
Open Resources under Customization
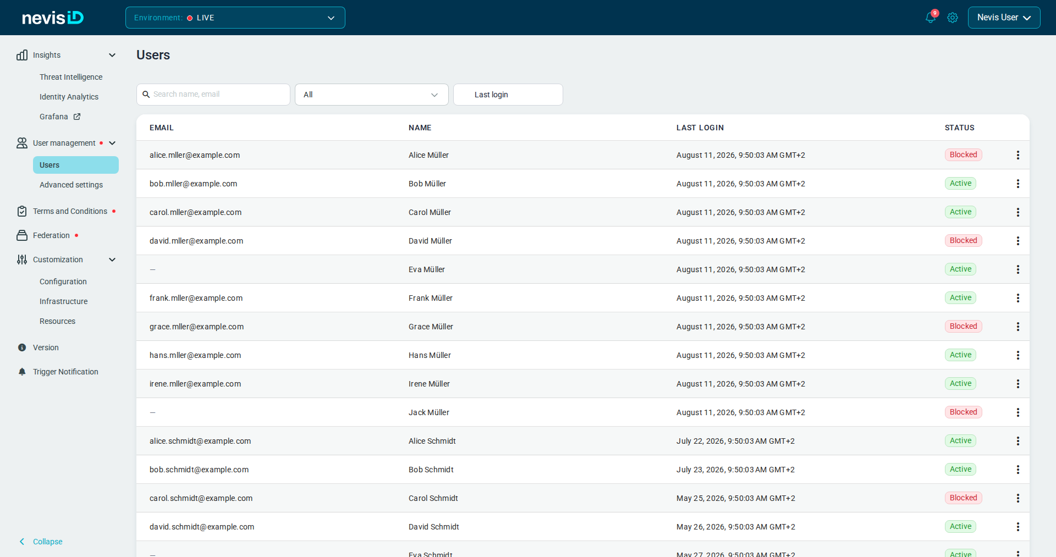point(57,321)
